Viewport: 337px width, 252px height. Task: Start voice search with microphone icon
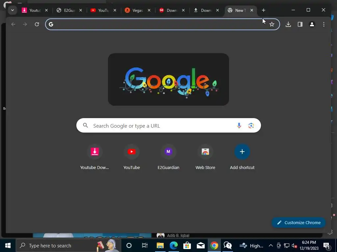click(x=239, y=126)
